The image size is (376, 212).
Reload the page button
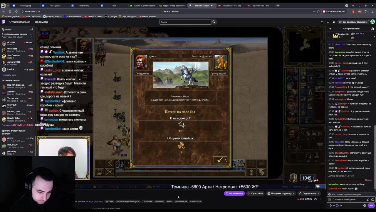tap(16, 11)
